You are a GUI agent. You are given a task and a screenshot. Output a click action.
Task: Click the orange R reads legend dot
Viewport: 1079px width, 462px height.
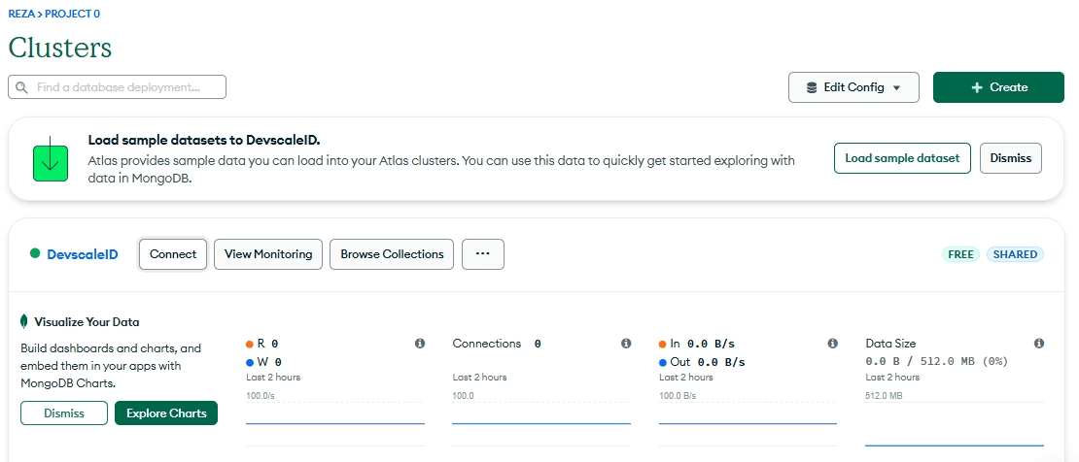click(250, 343)
